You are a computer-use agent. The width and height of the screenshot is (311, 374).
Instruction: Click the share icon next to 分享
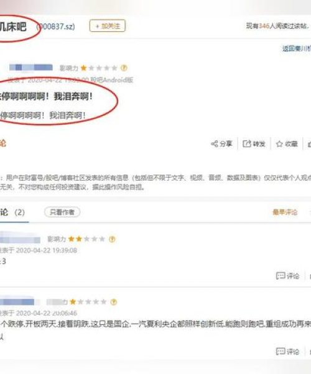click(215, 144)
